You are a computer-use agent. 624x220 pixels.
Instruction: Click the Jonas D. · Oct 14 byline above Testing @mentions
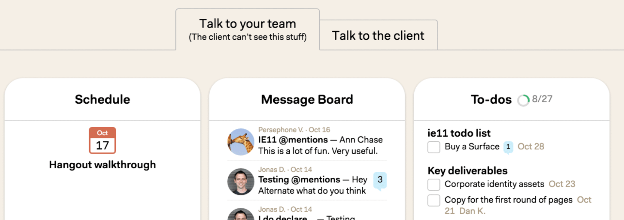pyautogui.click(x=285, y=170)
